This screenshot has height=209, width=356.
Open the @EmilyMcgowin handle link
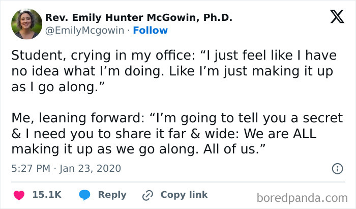click(84, 31)
